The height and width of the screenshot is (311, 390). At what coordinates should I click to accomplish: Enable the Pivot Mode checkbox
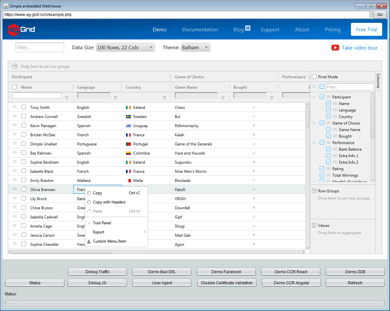point(314,77)
